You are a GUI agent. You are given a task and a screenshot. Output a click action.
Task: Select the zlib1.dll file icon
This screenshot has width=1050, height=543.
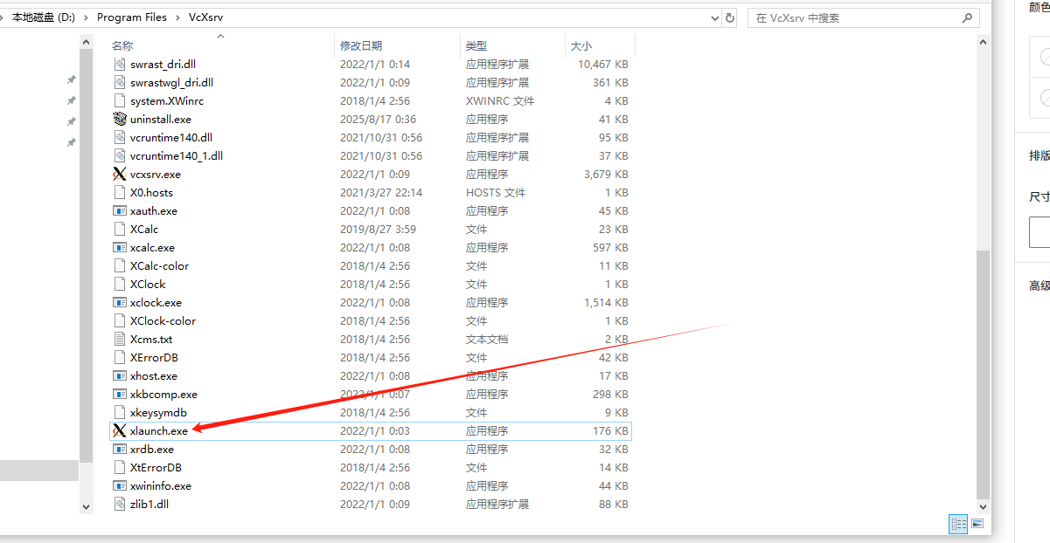pos(121,505)
